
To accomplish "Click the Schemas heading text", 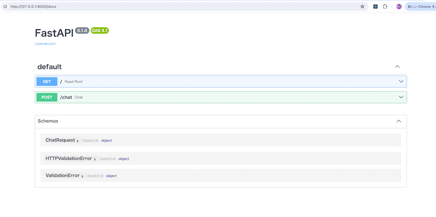I will tap(48, 121).
